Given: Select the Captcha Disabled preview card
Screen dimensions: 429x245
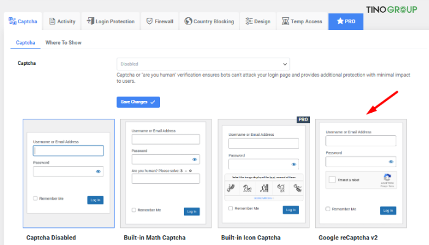Looking at the screenshot, I should (x=69, y=173).
